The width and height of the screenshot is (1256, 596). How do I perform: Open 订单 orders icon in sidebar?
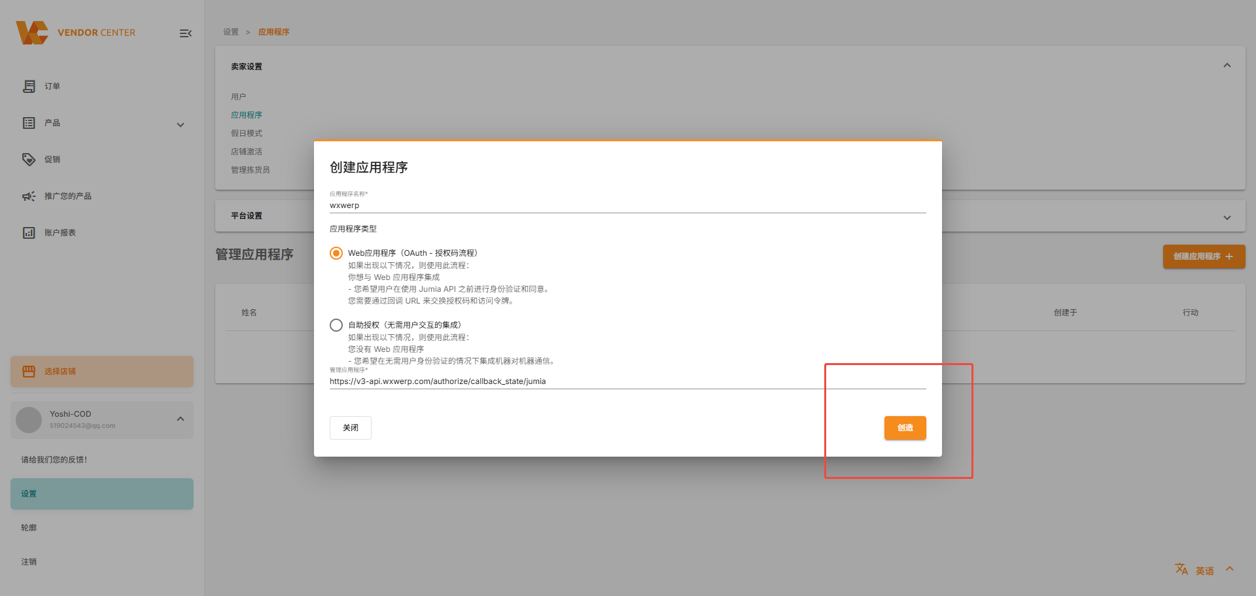(x=29, y=86)
